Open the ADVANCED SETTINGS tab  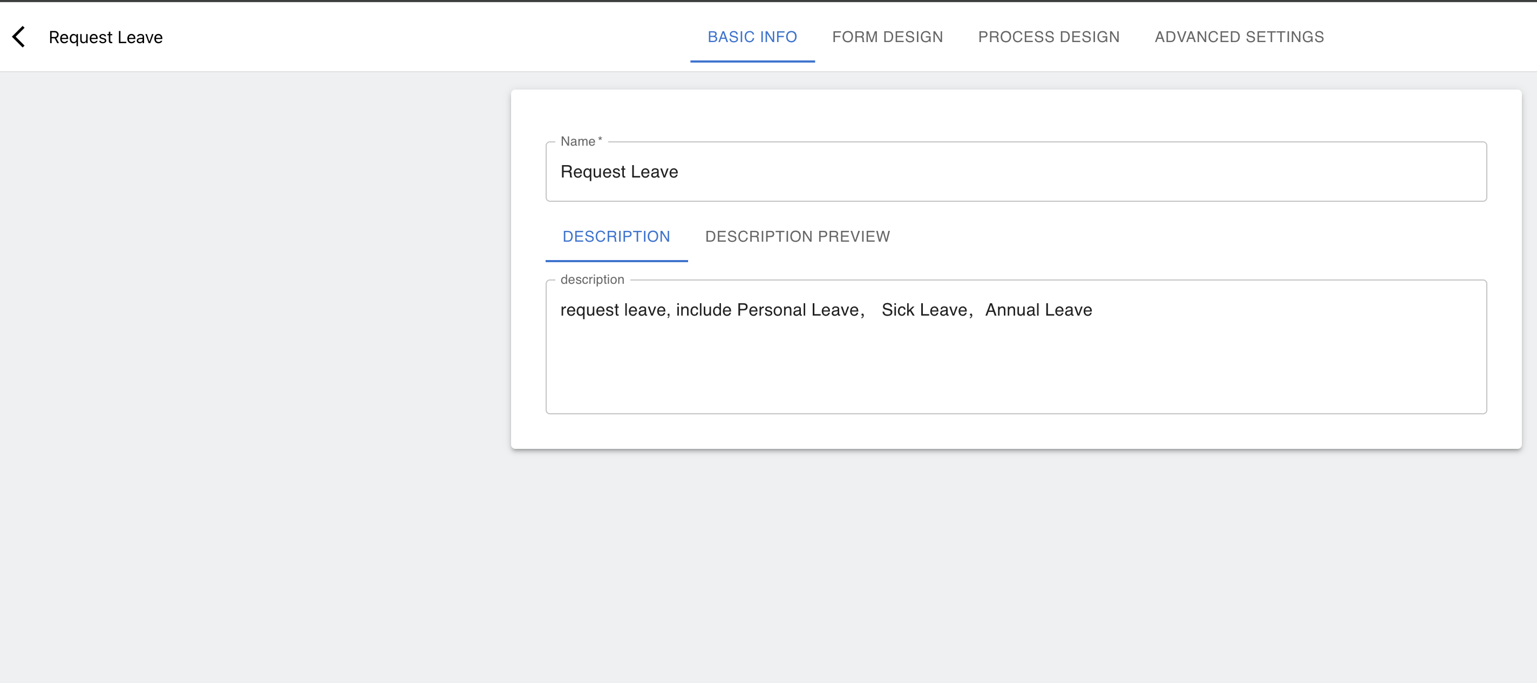coord(1239,37)
